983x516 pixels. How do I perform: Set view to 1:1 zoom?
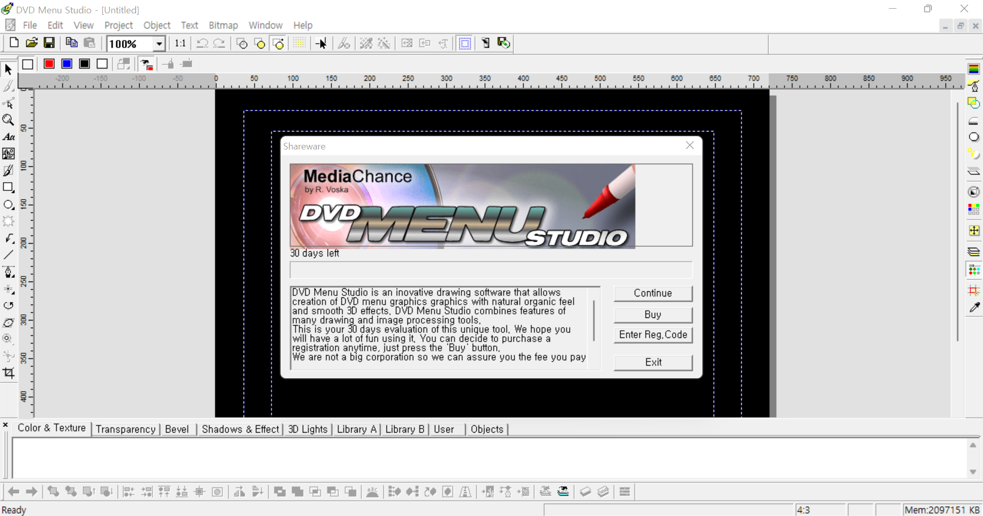180,43
